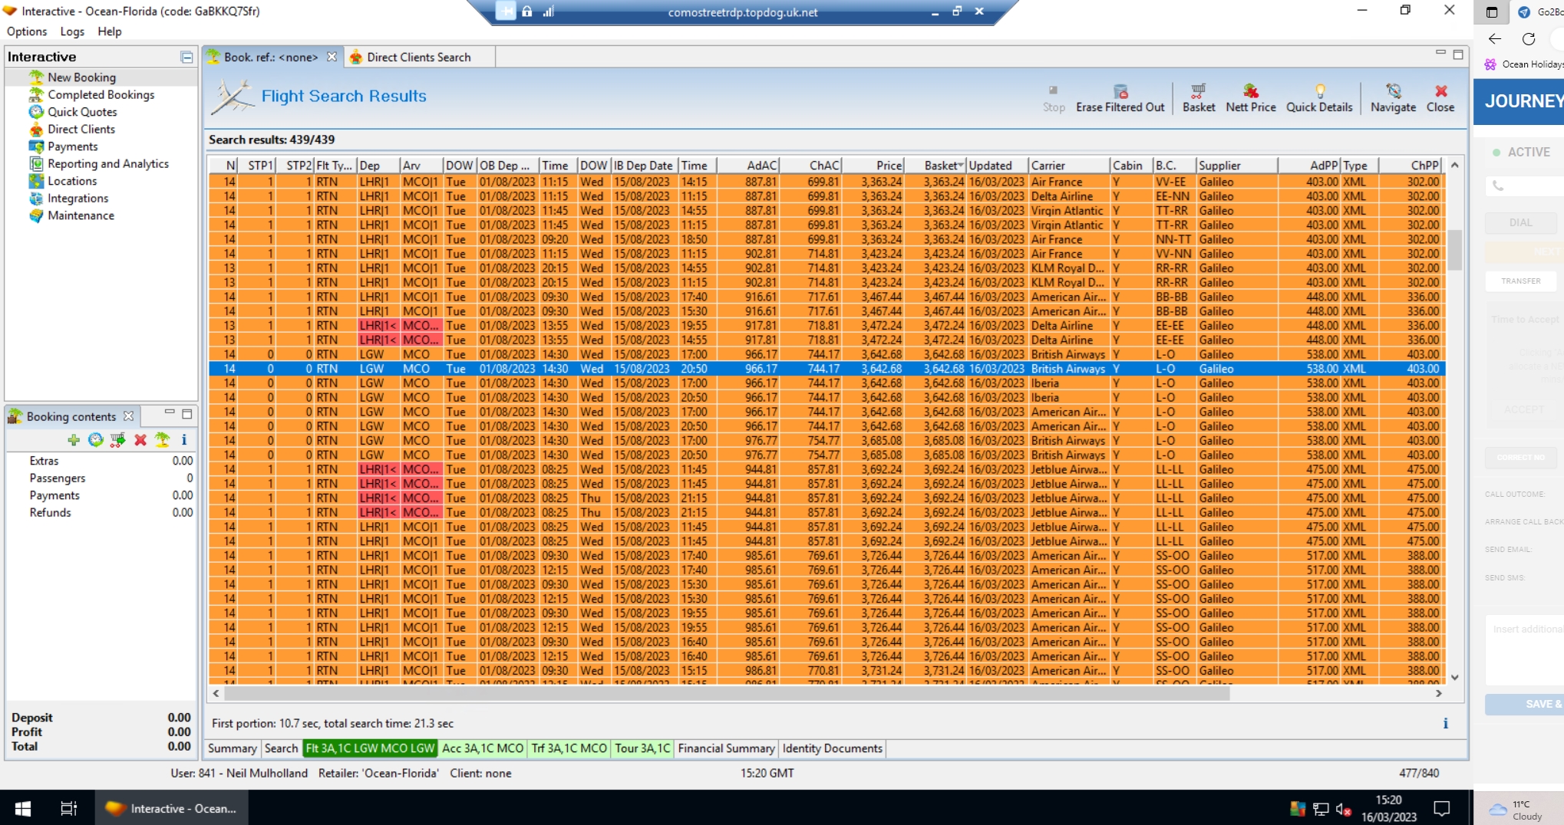Click reload icon in Go2B browser window
Image resolution: width=1564 pixels, height=825 pixels.
[1529, 39]
